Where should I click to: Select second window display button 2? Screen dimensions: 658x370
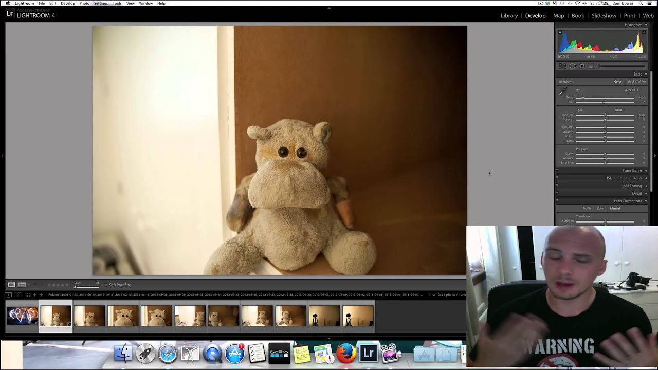pos(17,295)
